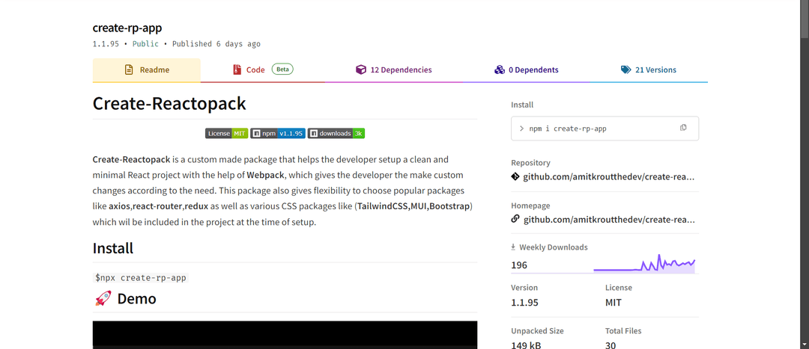View the 0 Dependents tab
This screenshot has width=809, height=349.
tap(527, 70)
